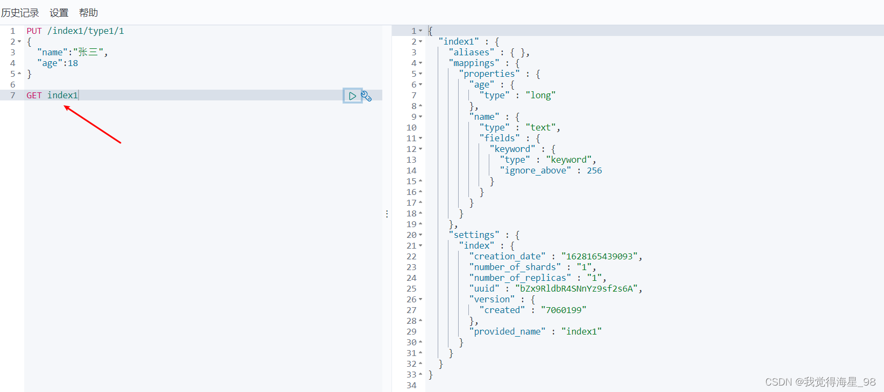The height and width of the screenshot is (392, 884).
Task: Collapse the "keyword" block at response line 12
Action: tap(420, 149)
